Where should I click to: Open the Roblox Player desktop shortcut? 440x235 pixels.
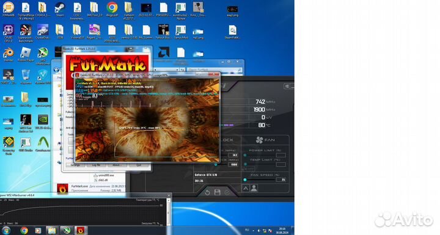[26, 54]
